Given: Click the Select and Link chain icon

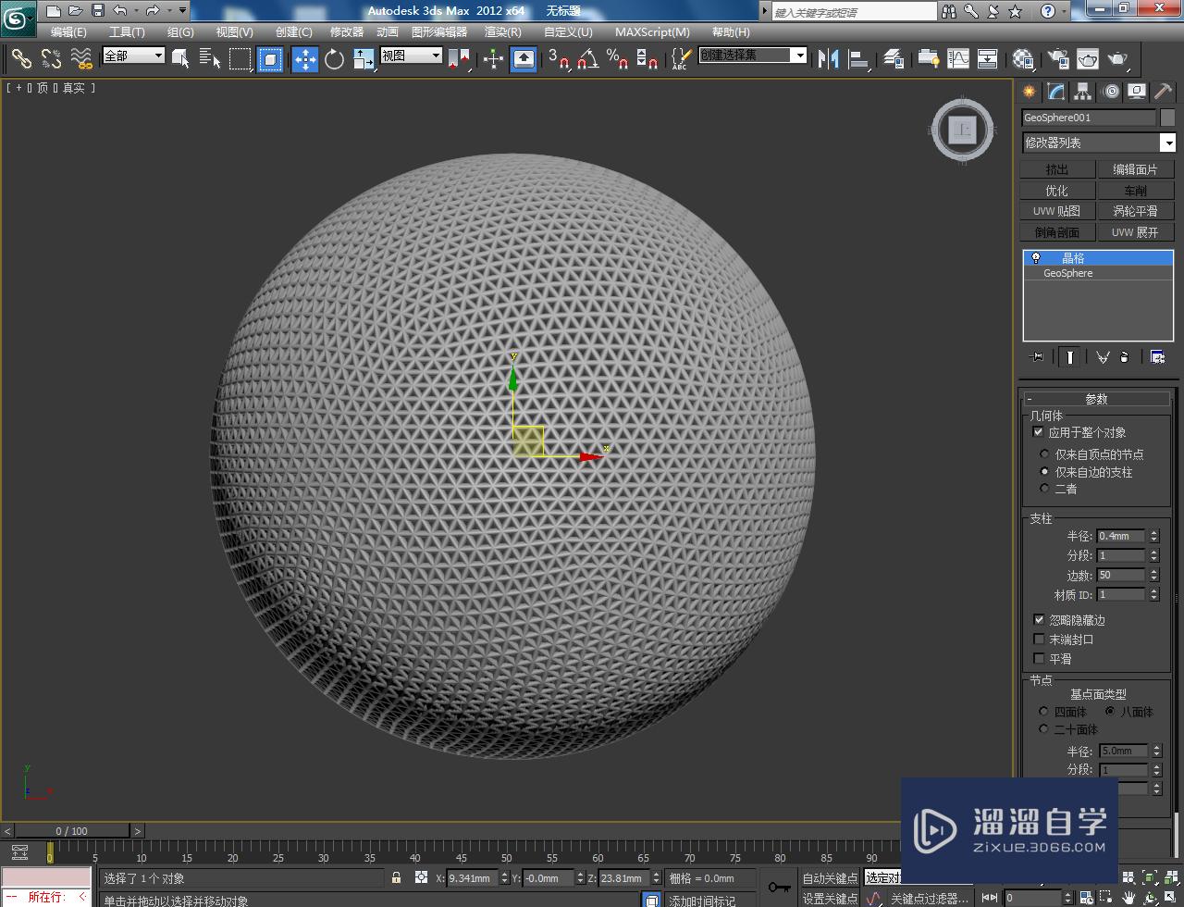Looking at the screenshot, I should pos(20,59).
